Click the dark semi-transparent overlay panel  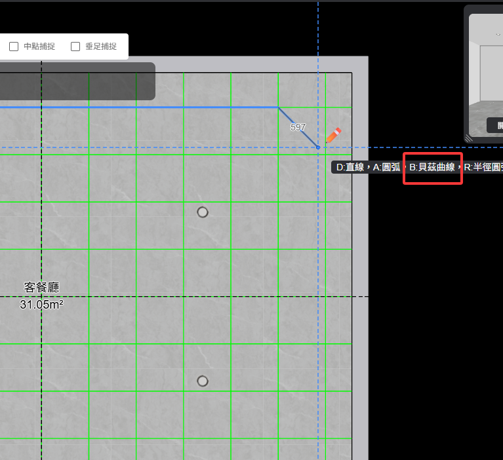[77, 81]
